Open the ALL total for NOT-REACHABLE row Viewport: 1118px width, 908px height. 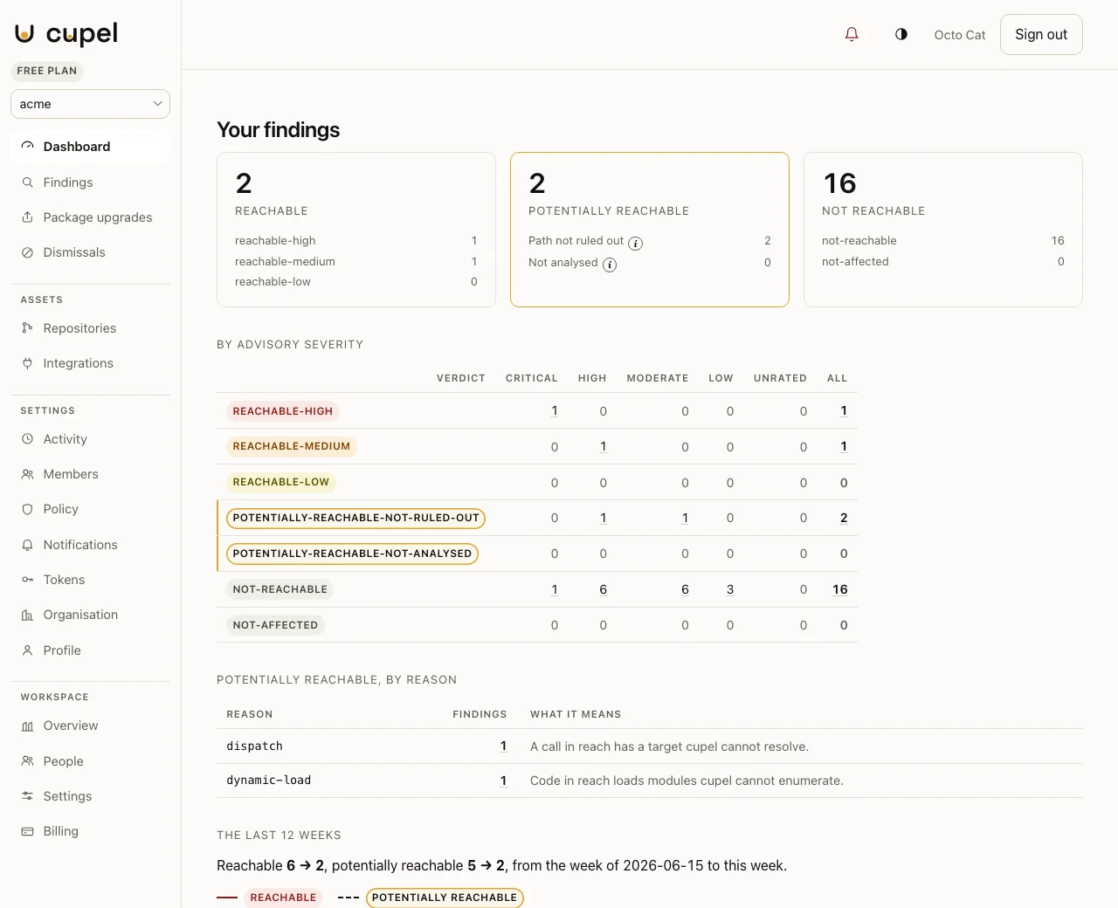pyautogui.click(x=840, y=589)
